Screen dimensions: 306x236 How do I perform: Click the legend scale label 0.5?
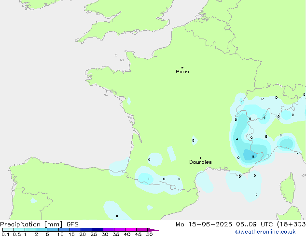[16, 234]
